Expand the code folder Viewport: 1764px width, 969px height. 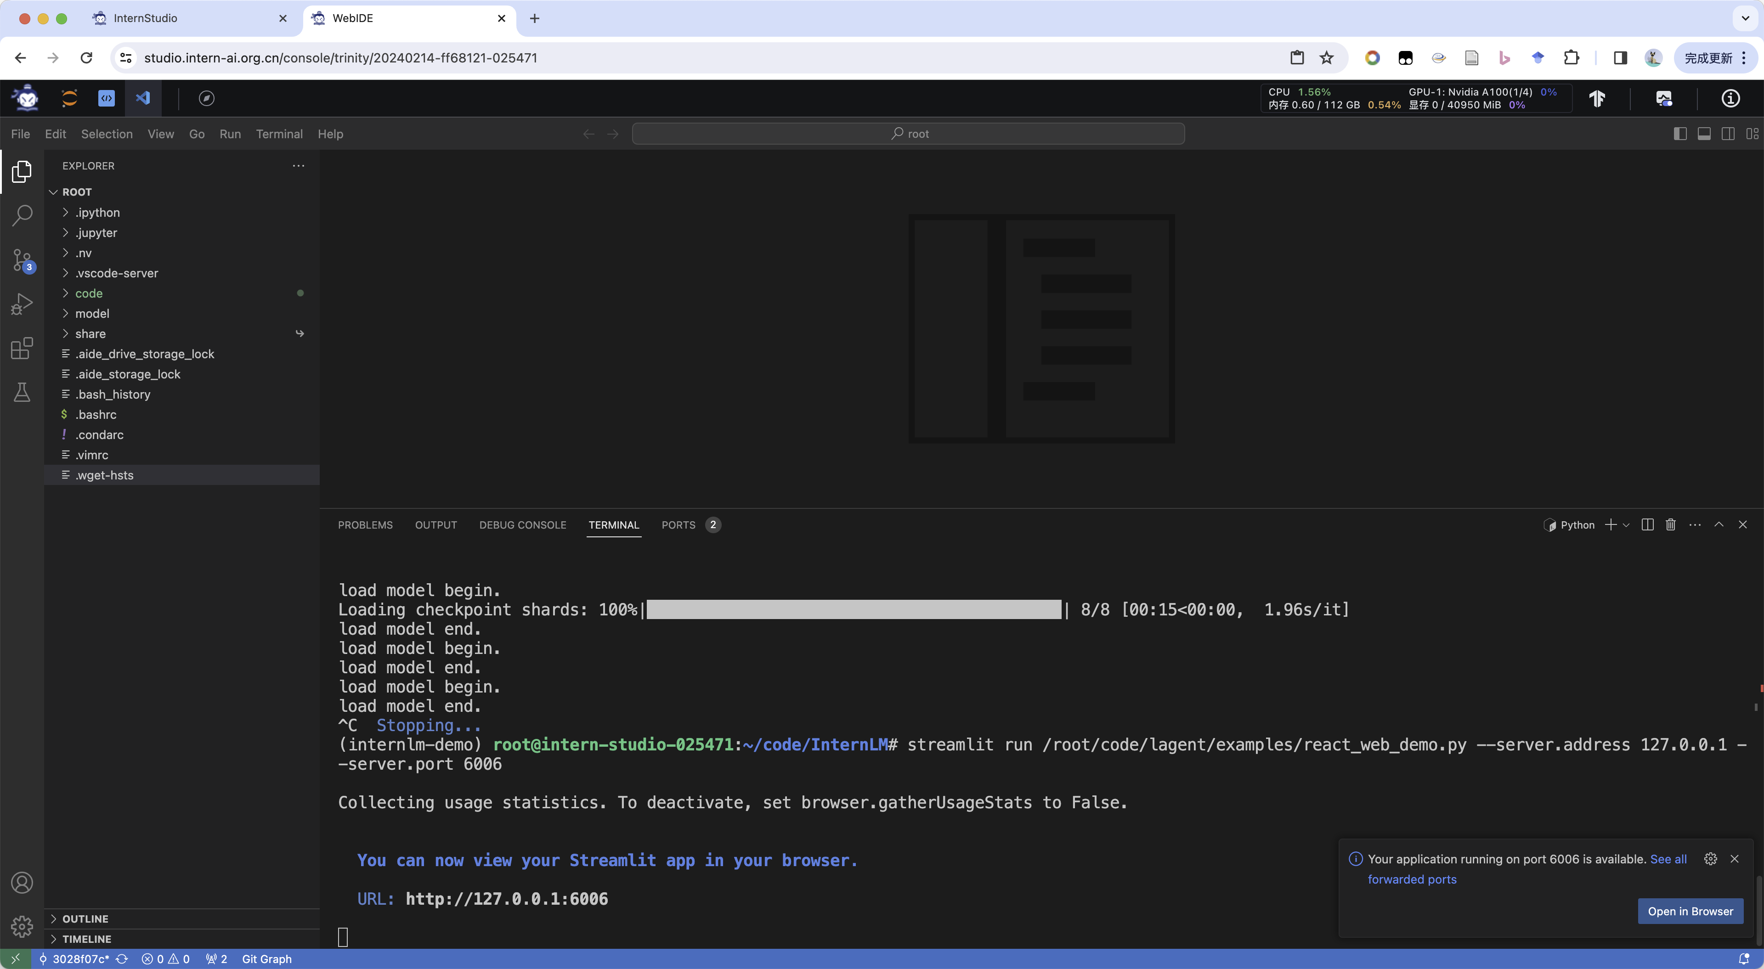[x=89, y=293]
